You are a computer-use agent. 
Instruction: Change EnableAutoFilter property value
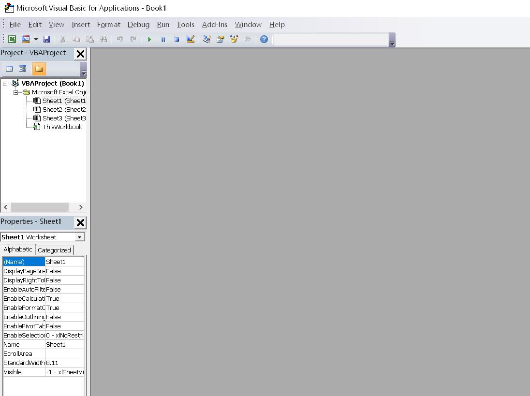click(65, 289)
